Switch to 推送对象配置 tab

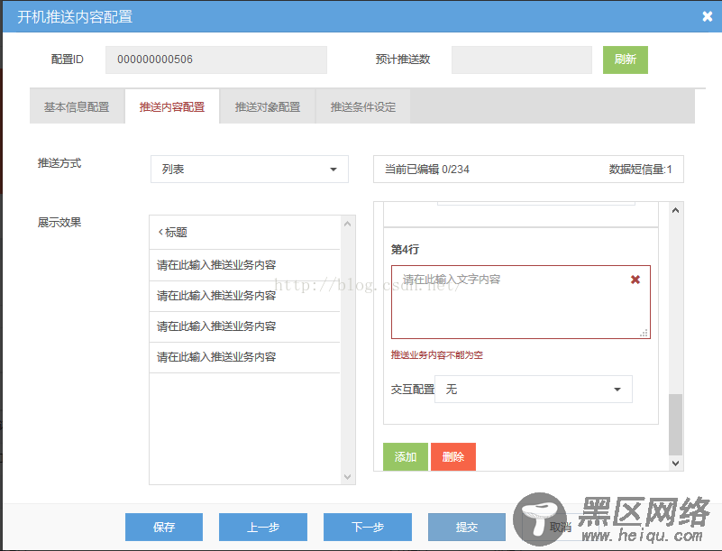click(x=268, y=107)
